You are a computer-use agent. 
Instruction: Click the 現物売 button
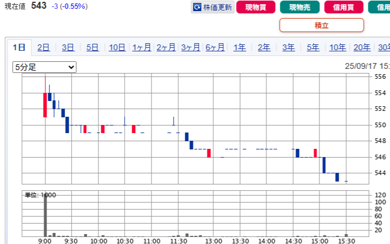point(300,7)
